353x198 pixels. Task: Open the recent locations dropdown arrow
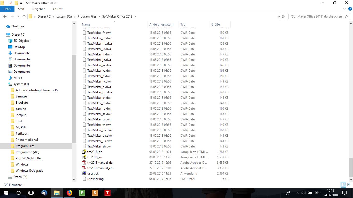[18, 16]
